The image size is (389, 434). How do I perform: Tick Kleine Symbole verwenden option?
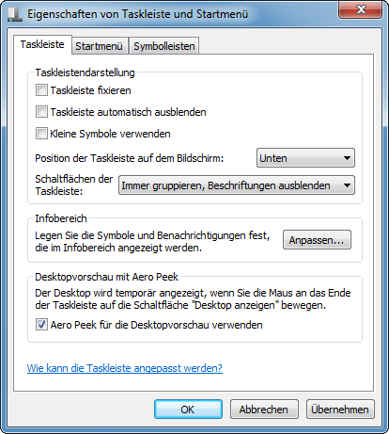click(x=41, y=134)
